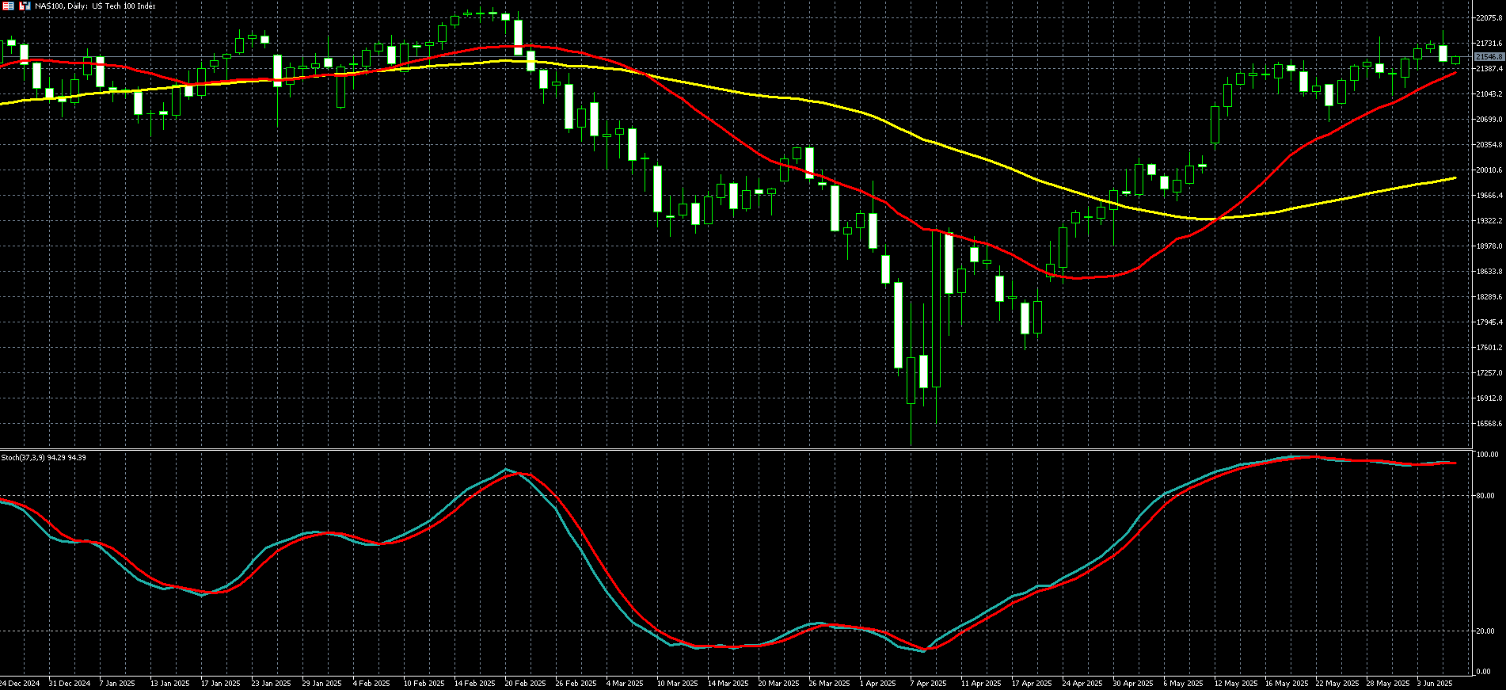Image resolution: width=1506 pixels, height=690 pixels.
Task: Click the 1 Apr 2025 date label
Action: [878, 683]
